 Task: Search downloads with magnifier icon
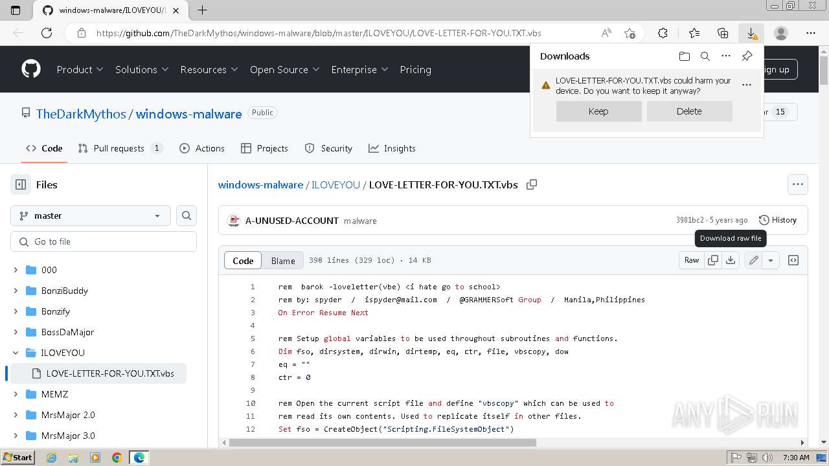pyautogui.click(x=705, y=56)
